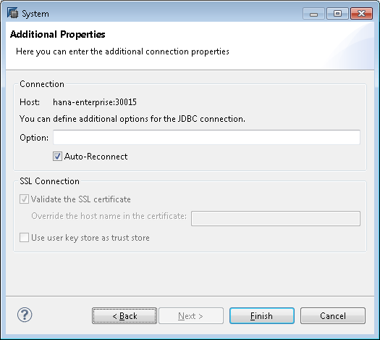Screen dimensions: 380x340
Task: Maximize the System dialog window
Action: (x=337, y=13)
